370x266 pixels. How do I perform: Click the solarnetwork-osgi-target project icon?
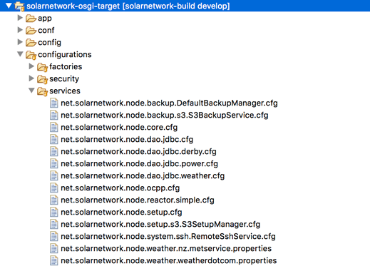tap(19, 6)
